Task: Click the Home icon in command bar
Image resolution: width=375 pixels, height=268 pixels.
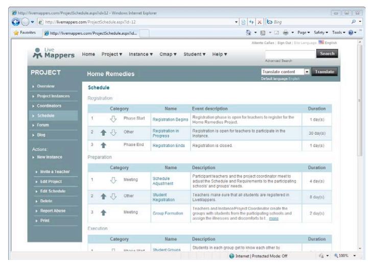Action: tap(248, 33)
